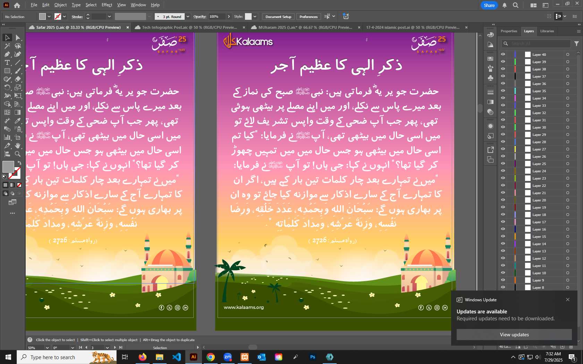Open the Transparency panel icon
The height and width of the screenshot is (364, 583).
(490, 112)
